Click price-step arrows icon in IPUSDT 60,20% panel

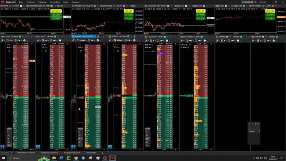click(115, 40)
